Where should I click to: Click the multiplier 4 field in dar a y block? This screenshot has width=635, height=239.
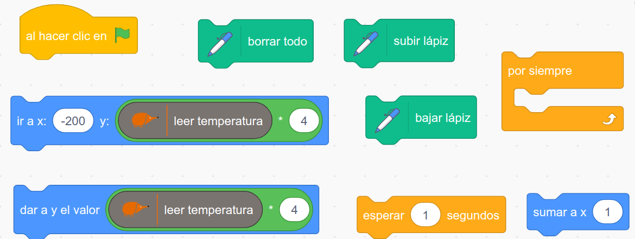coord(294,210)
